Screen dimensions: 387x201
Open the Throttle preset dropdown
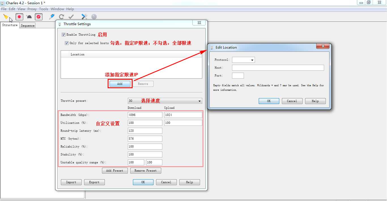tap(165, 101)
